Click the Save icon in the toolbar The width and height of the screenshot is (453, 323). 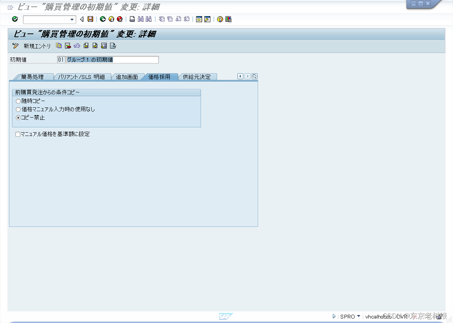tap(90, 19)
